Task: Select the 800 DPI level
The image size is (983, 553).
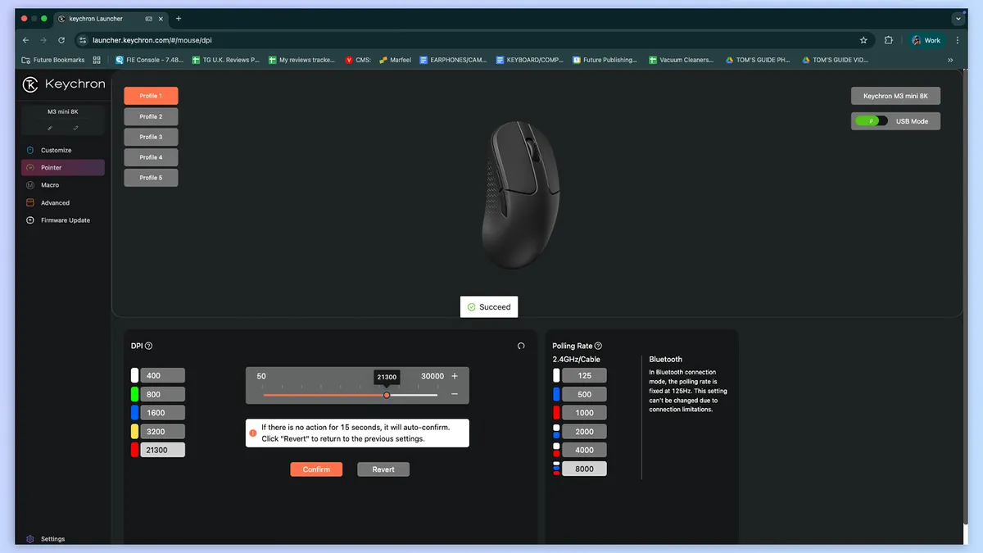Action: pos(162,394)
